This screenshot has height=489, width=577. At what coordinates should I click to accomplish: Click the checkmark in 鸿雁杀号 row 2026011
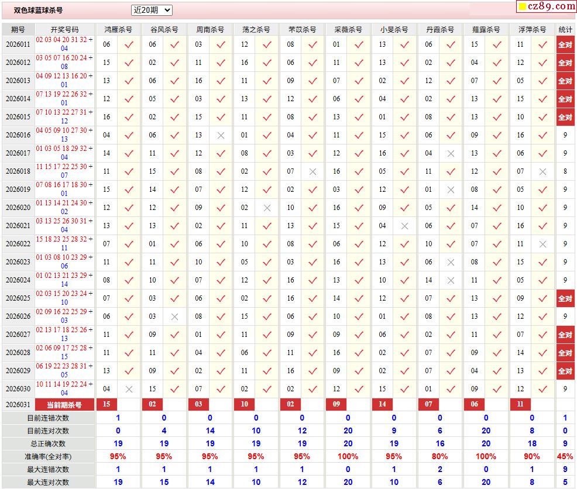coord(129,44)
